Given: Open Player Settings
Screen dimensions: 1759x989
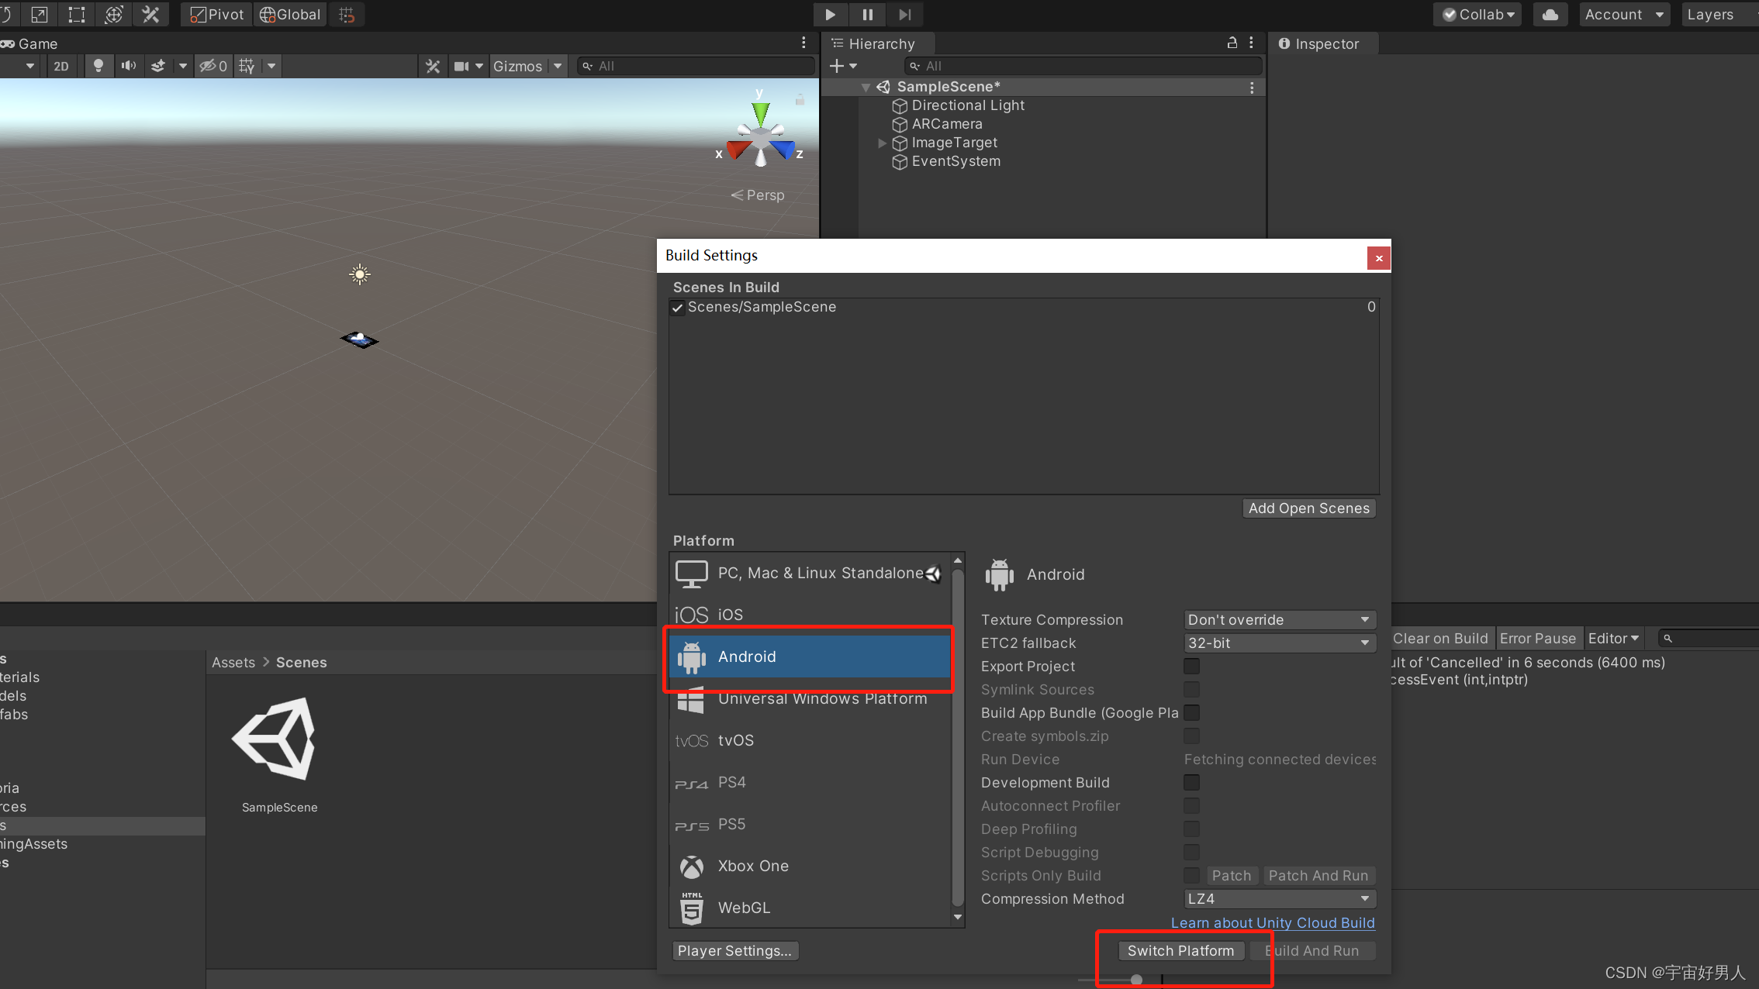Looking at the screenshot, I should click(x=734, y=951).
